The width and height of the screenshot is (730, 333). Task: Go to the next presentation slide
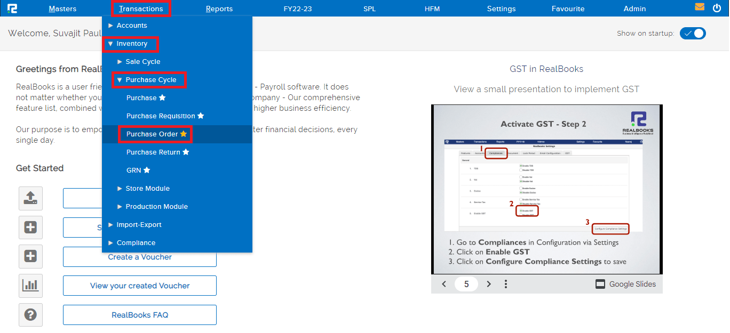click(489, 284)
